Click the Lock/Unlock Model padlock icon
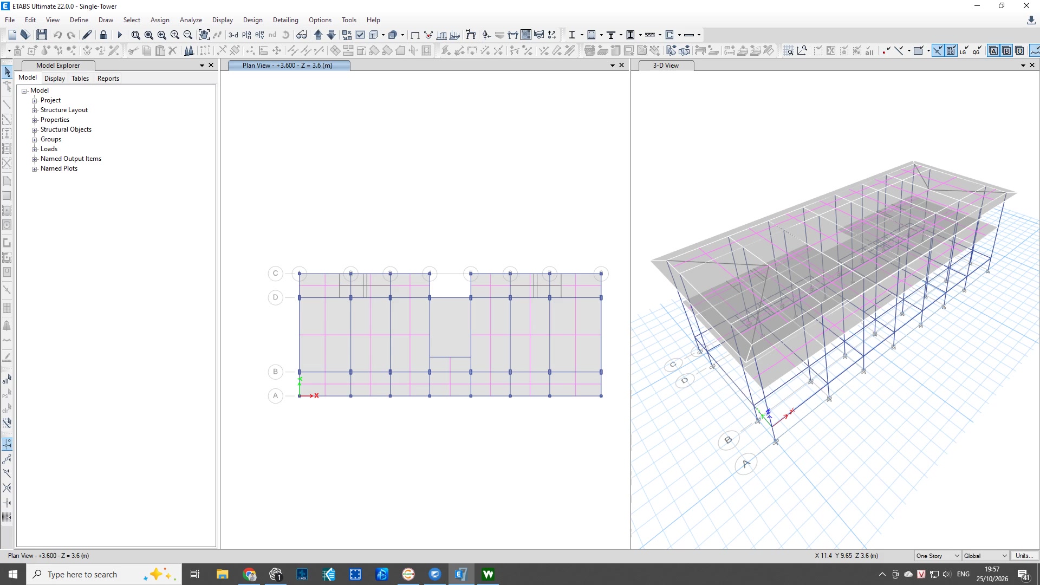The width and height of the screenshot is (1040, 585). click(x=103, y=35)
